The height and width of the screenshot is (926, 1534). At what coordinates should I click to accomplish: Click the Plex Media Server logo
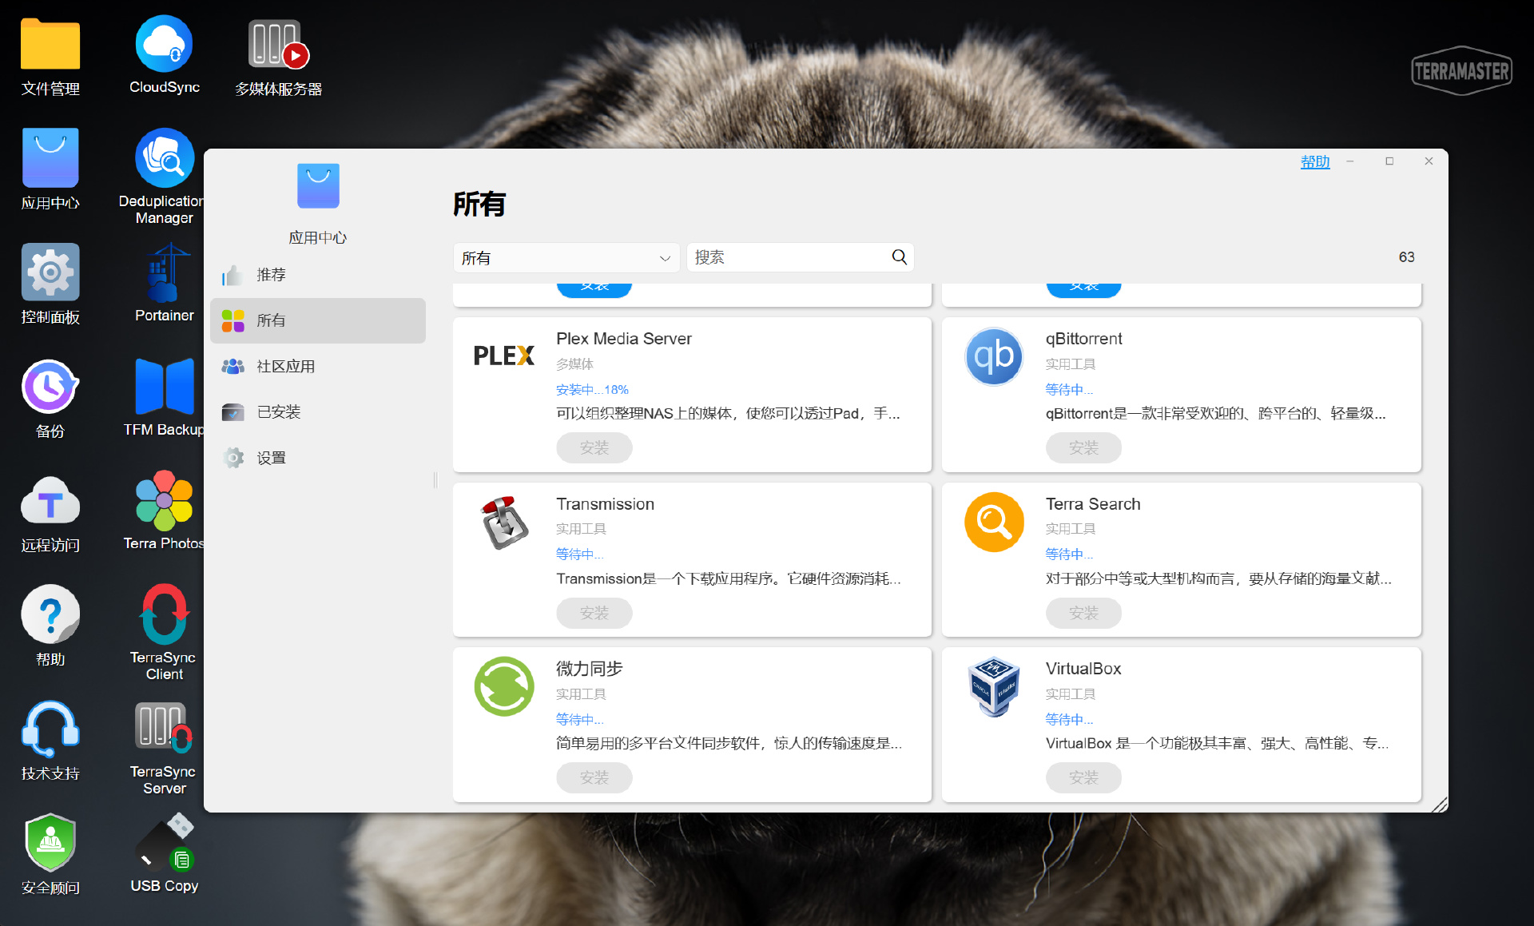click(x=503, y=356)
